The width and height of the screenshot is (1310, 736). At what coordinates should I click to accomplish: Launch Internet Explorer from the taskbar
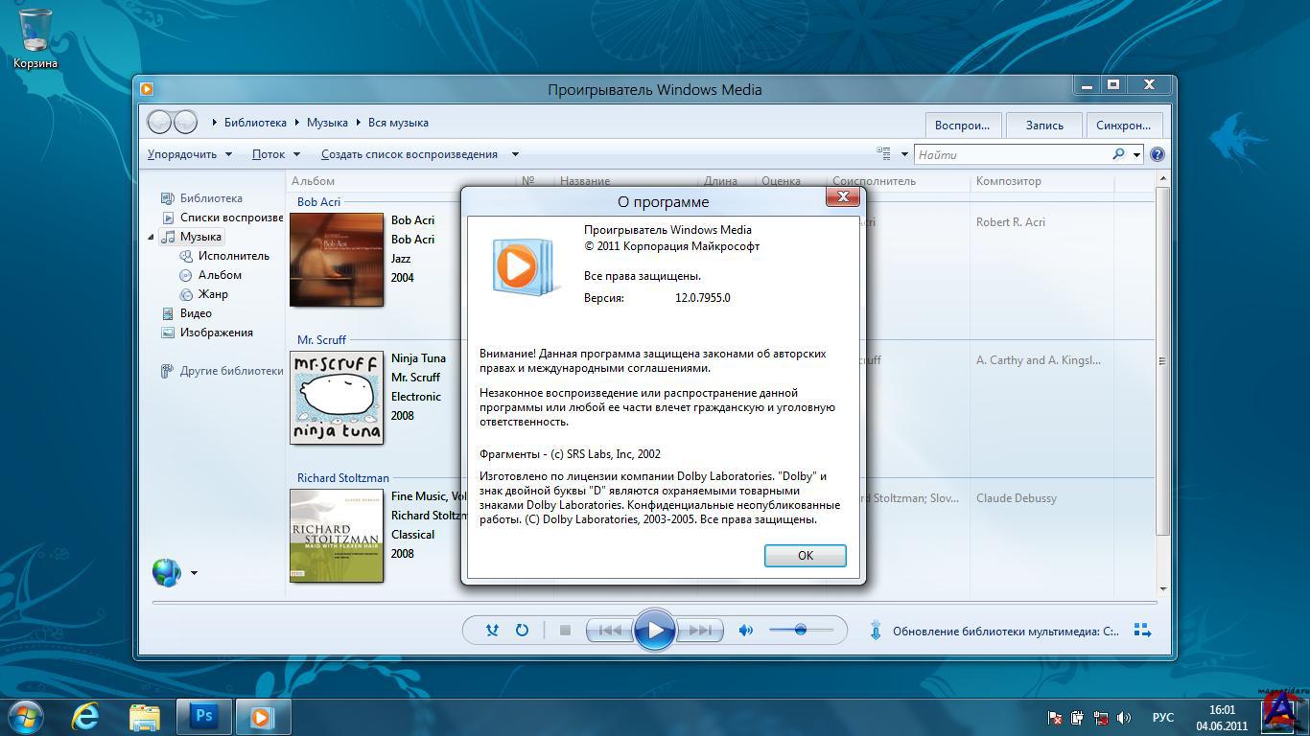pyautogui.click(x=86, y=716)
